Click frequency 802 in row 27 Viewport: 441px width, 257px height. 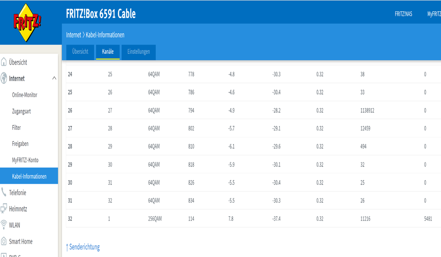pyautogui.click(x=191, y=128)
